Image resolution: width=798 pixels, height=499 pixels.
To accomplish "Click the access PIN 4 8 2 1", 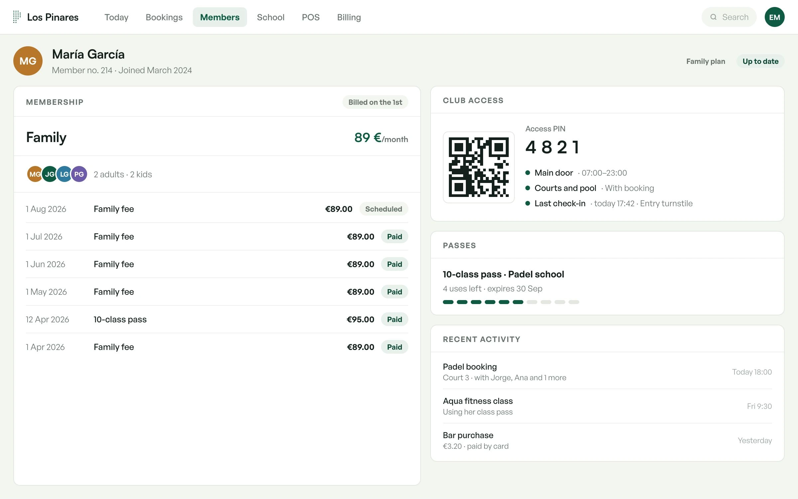I will click(552, 147).
